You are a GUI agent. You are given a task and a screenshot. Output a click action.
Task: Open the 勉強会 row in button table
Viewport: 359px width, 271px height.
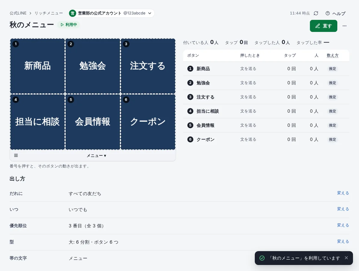(x=266, y=83)
